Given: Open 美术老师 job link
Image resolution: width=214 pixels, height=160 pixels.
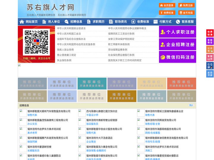Looking at the screenshot, I should click(x=32, y=133).
